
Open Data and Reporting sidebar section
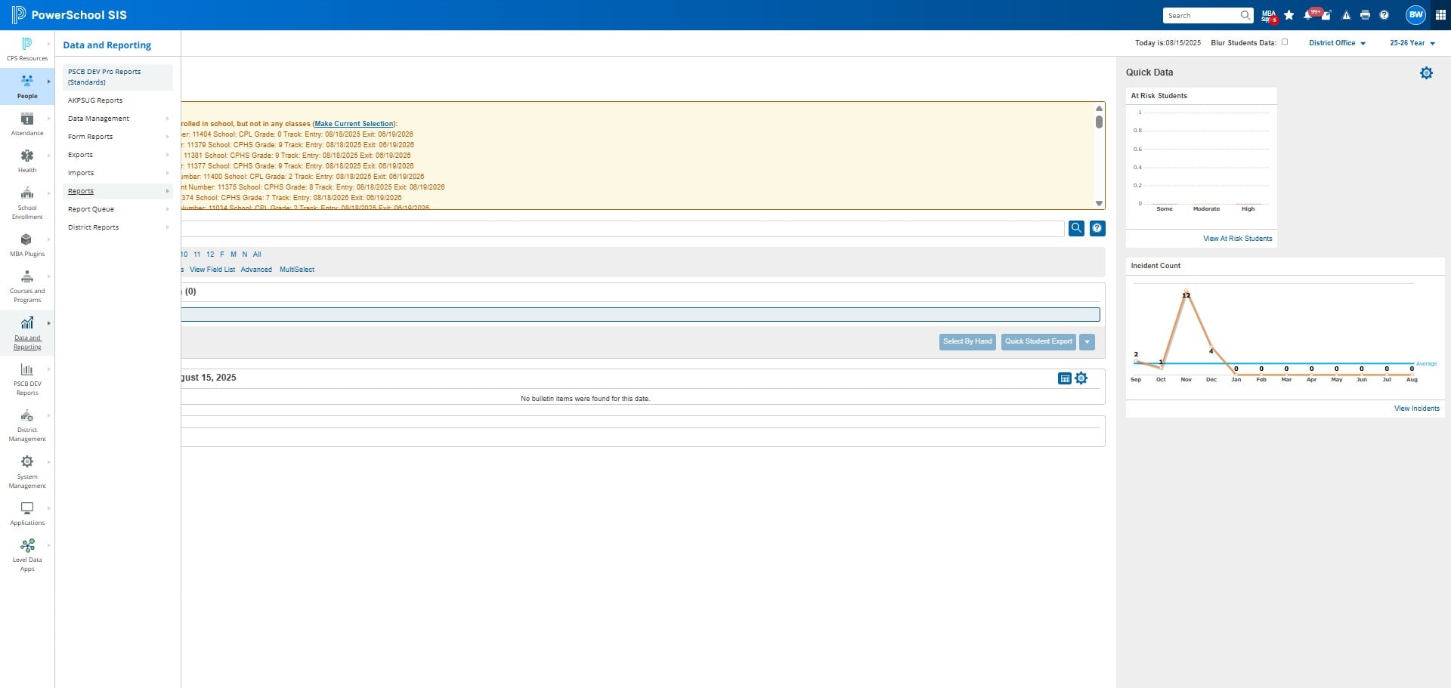pyautogui.click(x=27, y=332)
